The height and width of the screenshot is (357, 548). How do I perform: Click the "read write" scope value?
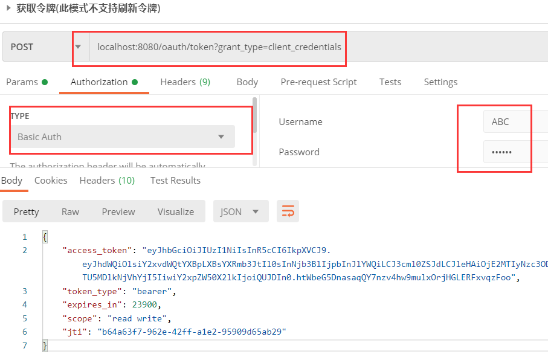[137, 318]
